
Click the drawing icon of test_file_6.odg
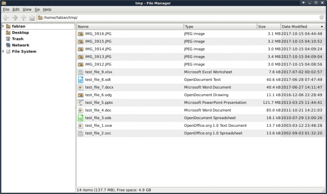(x=81, y=95)
